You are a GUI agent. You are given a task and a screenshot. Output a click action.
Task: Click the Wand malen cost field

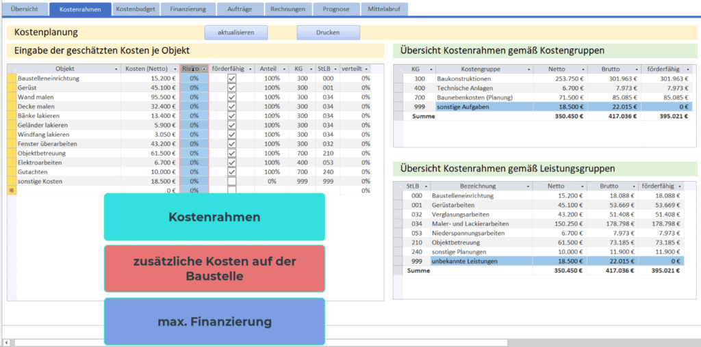[x=149, y=98]
